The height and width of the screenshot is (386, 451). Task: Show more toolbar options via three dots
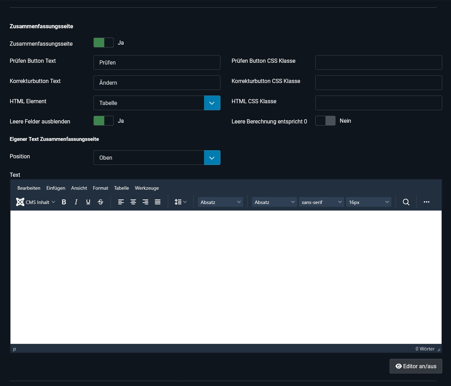point(426,202)
